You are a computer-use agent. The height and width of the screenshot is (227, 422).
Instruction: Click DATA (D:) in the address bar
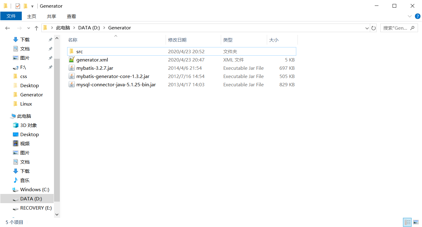pyautogui.click(x=89, y=28)
